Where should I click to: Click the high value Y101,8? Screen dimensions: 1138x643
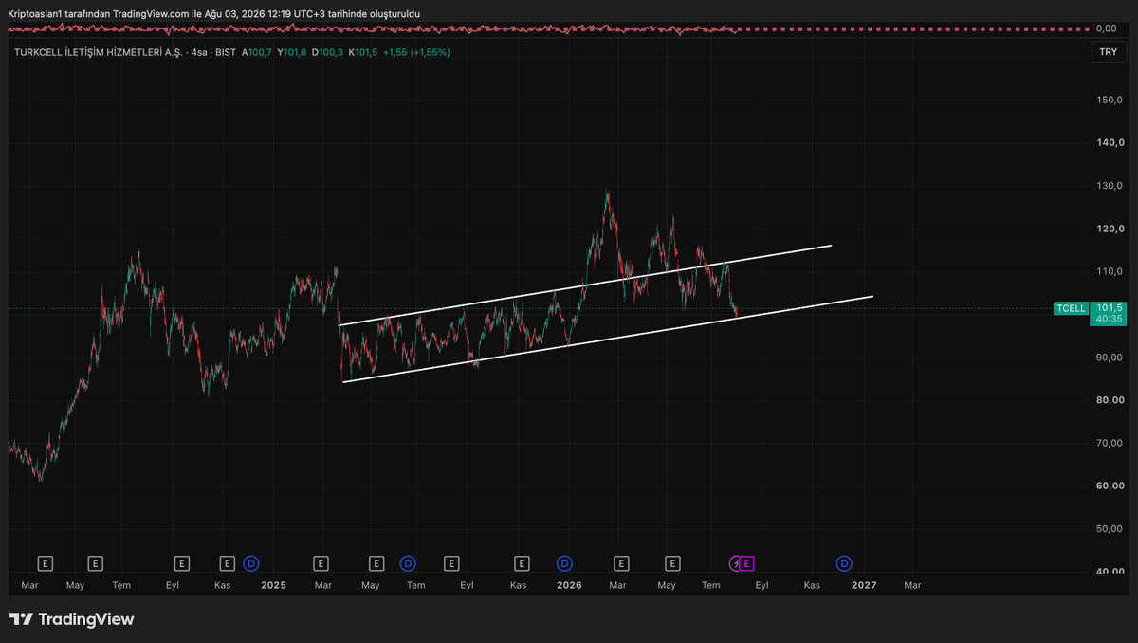[x=292, y=52]
